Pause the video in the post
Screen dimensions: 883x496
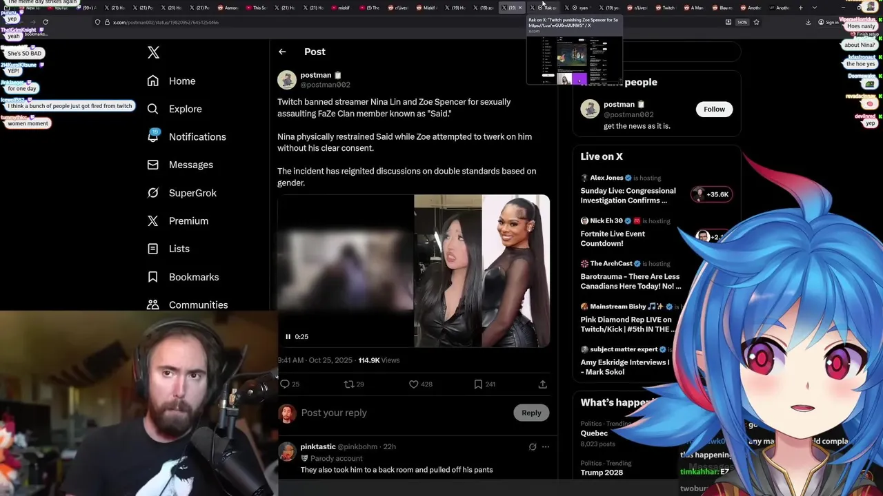click(288, 337)
